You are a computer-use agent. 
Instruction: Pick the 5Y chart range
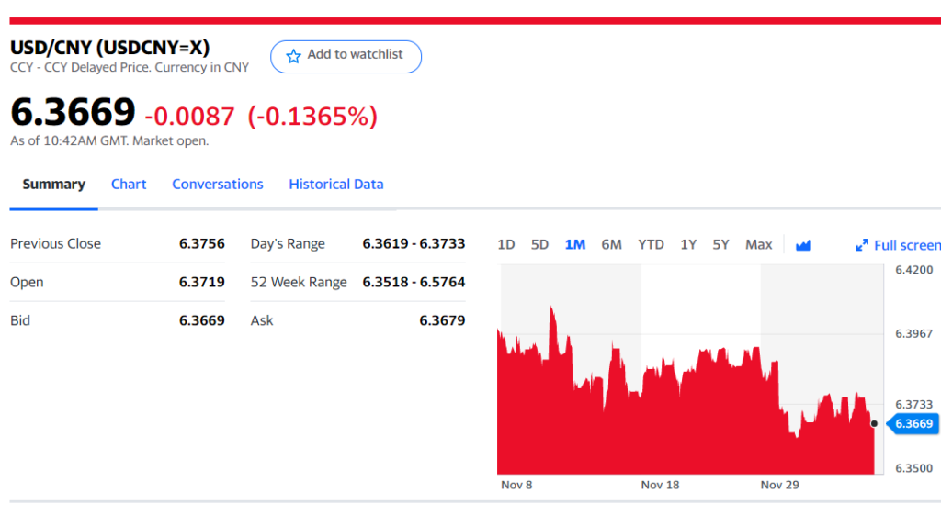tap(720, 244)
